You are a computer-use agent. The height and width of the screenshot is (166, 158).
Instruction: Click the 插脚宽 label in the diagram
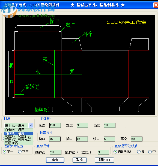point(32,87)
